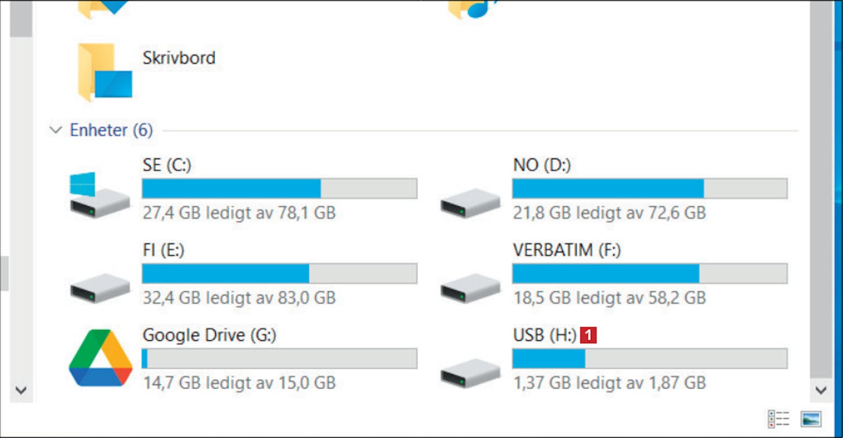Click the Enheter (6) group header

pos(111,130)
